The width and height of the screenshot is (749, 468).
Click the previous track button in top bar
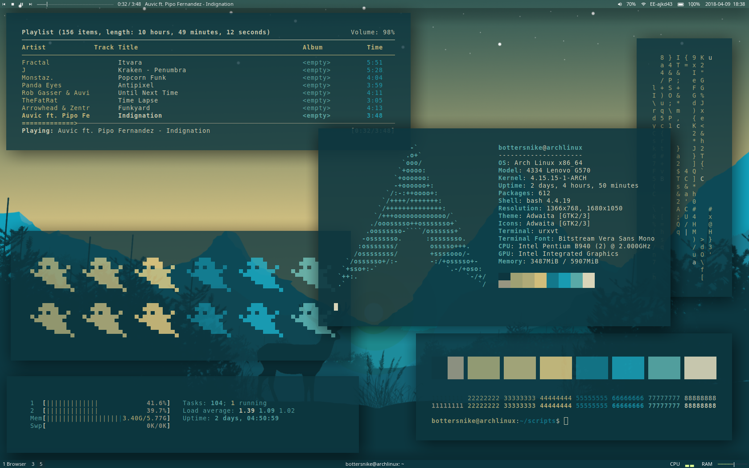(4, 4)
